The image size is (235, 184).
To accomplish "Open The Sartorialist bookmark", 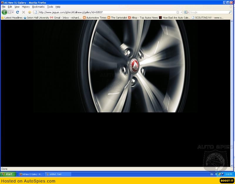I will 117,18.
